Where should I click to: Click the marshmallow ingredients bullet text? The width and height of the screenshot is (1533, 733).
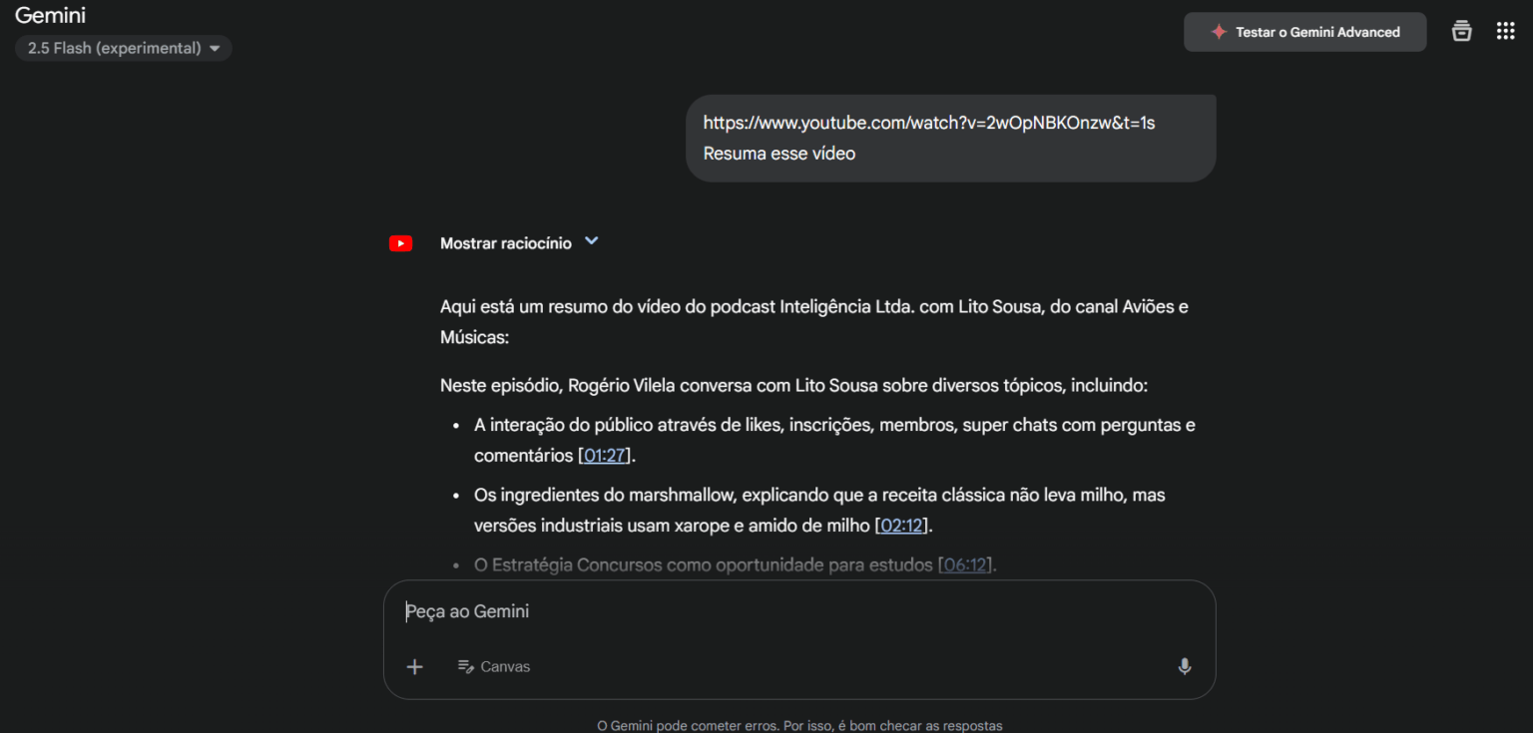819,510
